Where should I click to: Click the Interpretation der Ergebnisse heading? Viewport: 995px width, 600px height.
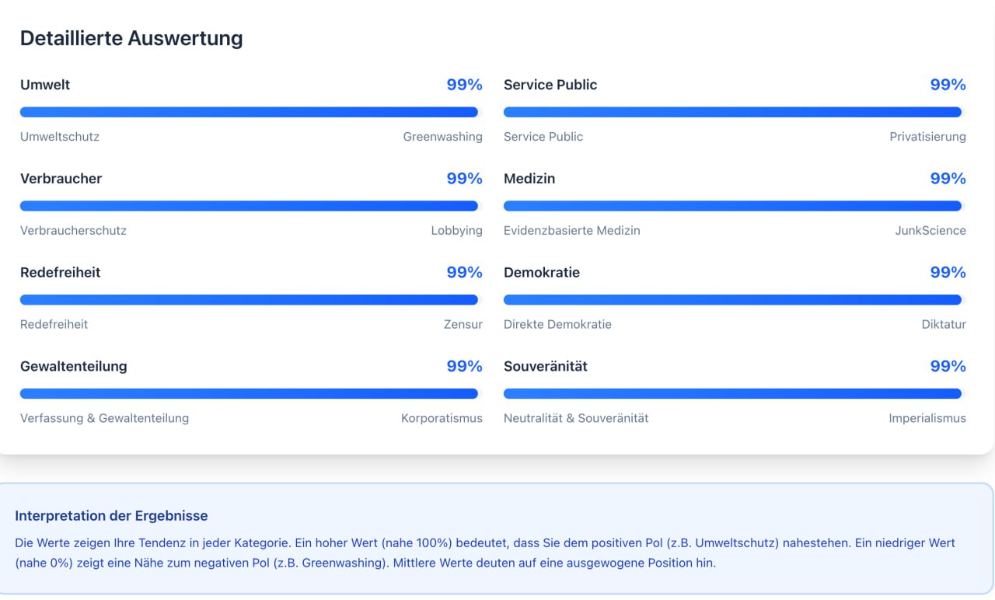click(x=111, y=516)
